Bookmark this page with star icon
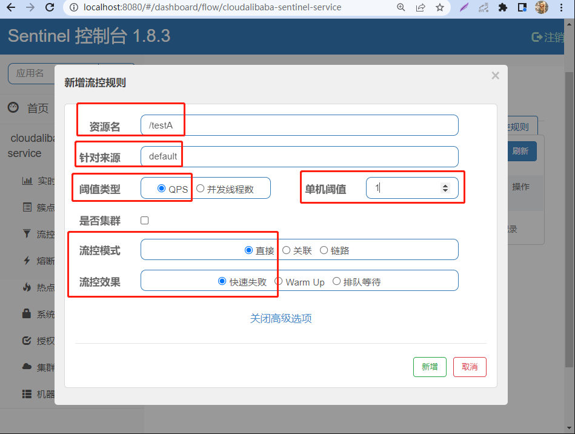 coord(440,7)
